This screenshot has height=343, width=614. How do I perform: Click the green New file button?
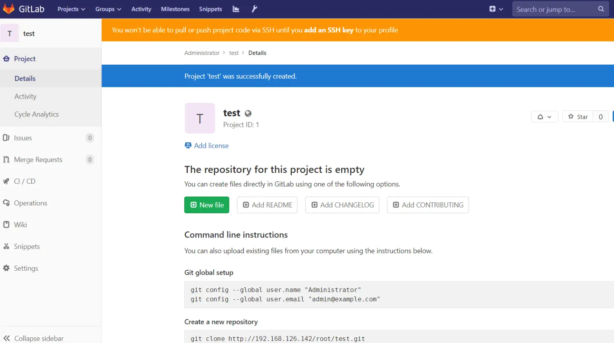207,205
